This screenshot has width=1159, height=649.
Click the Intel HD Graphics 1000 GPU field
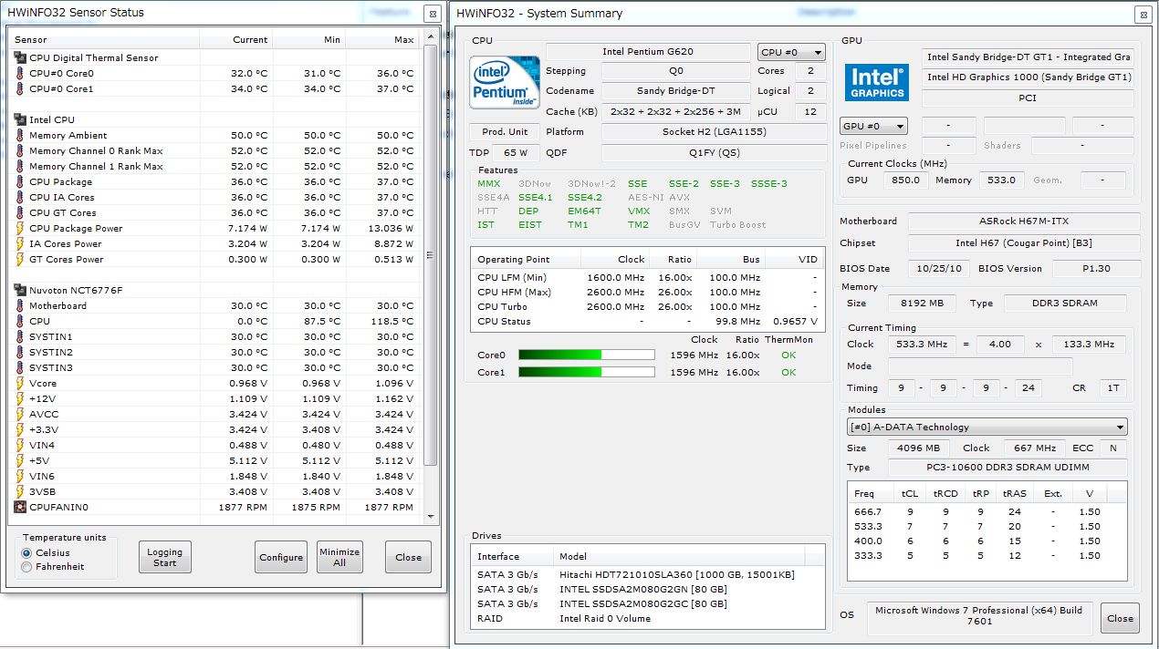[1028, 77]
